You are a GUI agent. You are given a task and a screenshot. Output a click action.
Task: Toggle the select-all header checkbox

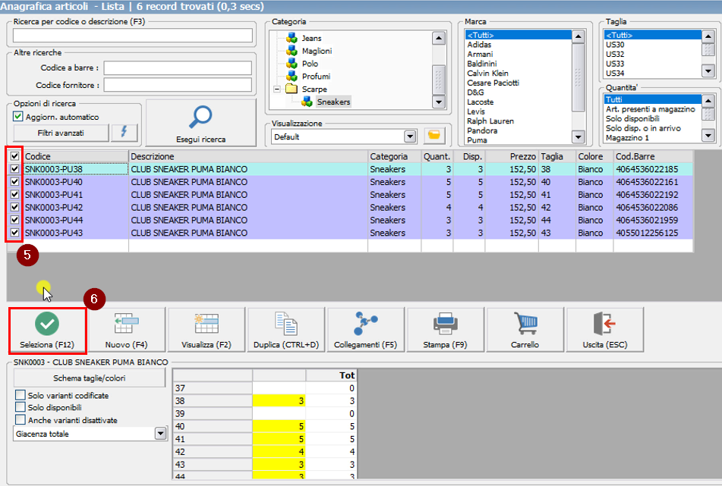click(x=14, y=156)
